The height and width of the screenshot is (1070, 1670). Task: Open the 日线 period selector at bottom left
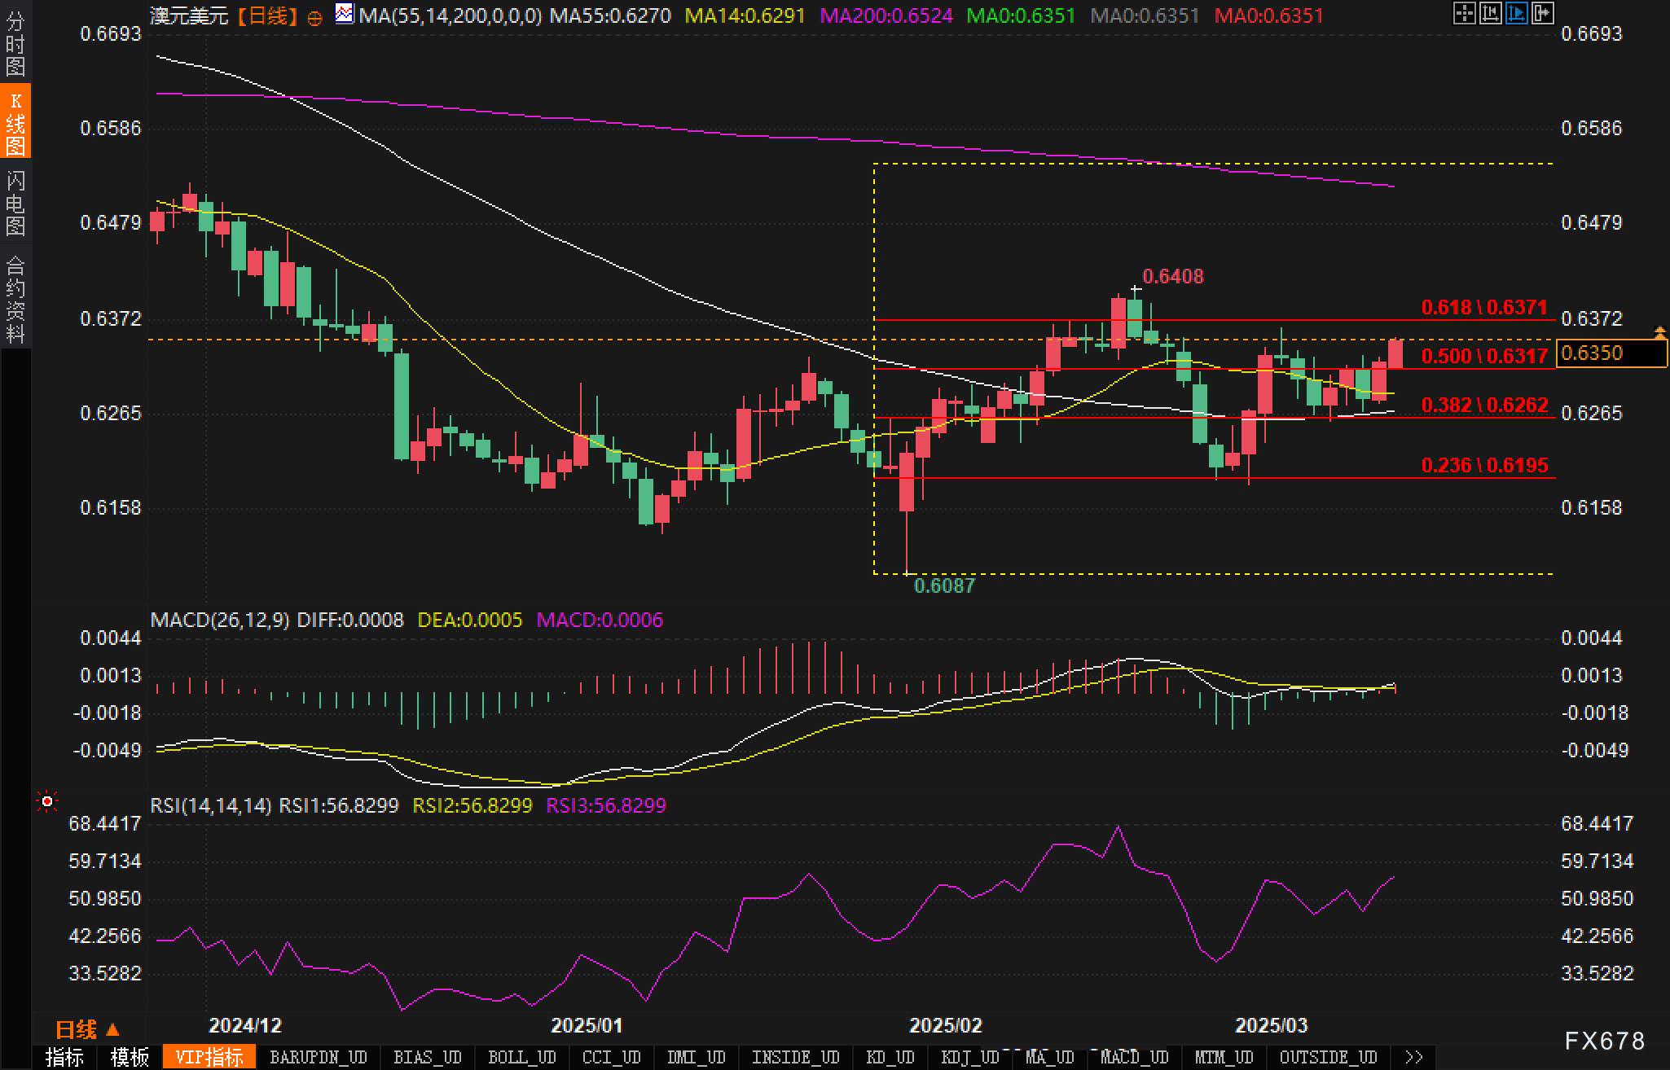click(x=87, y=1029)
